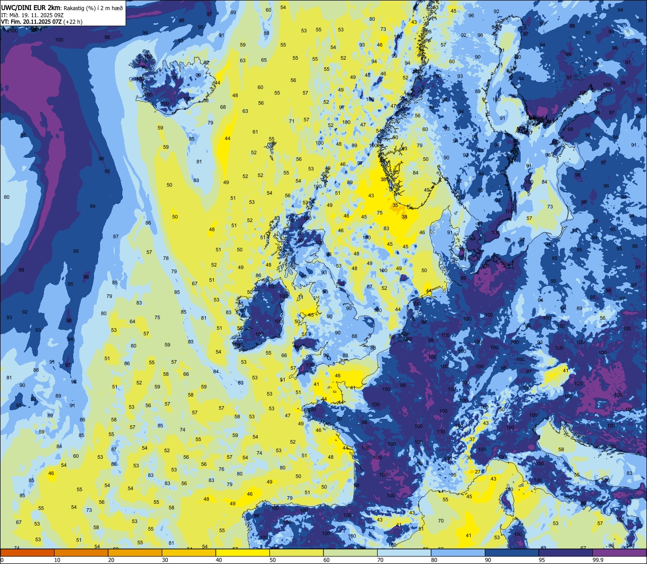The image size is (647, 564).
Task: Click the legend label "30"
Action: point(165,560)
